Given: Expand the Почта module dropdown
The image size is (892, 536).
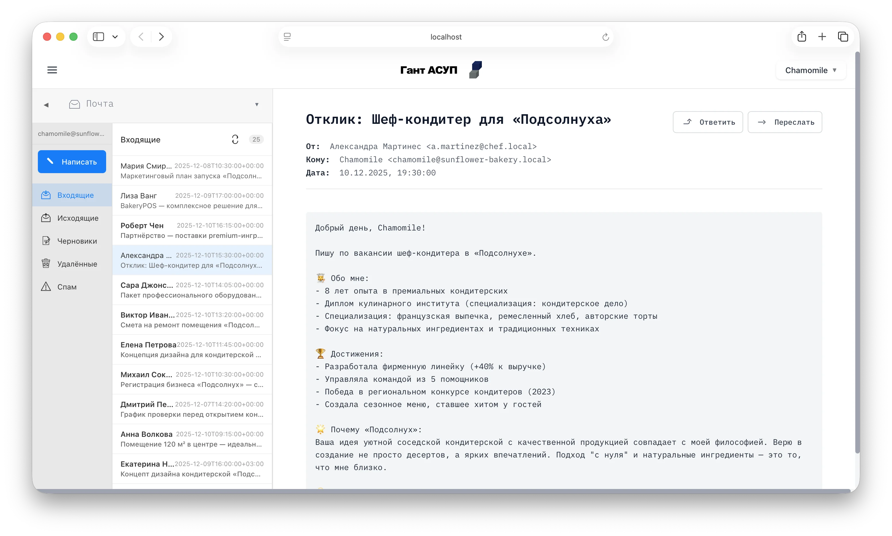Looking at the screenshot, I should 257,104.
